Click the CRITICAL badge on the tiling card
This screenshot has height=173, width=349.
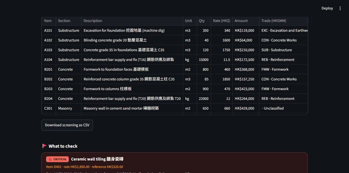click(58, 159)
